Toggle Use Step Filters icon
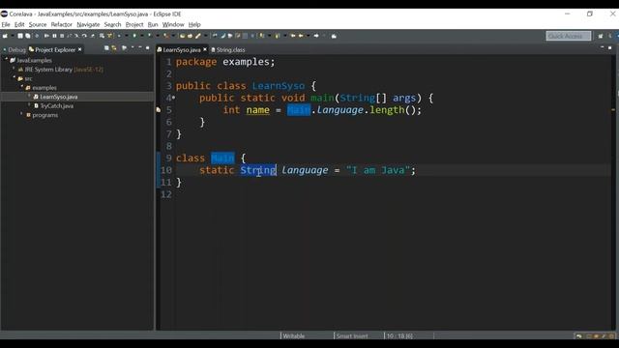Screen dimensions: 619x348 [109, 36]
